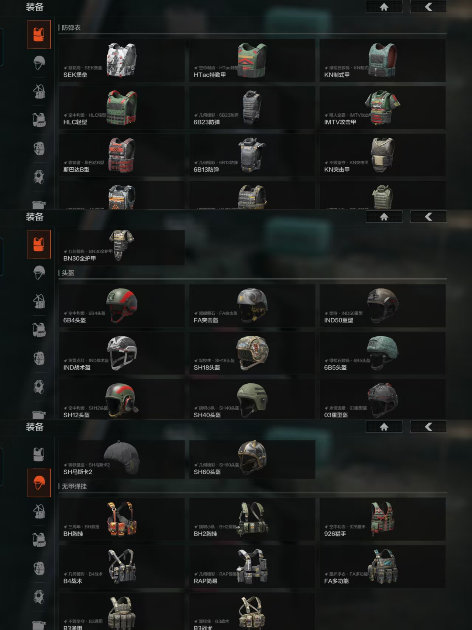The height and width of the screenshot is (630, 472).
Task: Choose the SH马斯卡2 helmet card
Action: pyautogui.click(x=122, y=459)
